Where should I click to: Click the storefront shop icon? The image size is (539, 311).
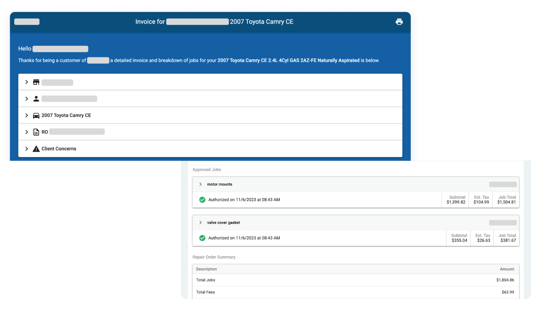[x=36, y=82]
